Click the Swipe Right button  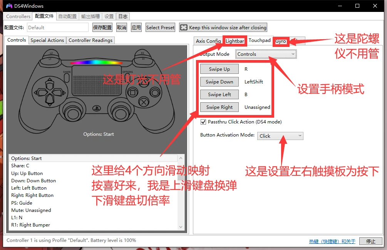point(219,107)
